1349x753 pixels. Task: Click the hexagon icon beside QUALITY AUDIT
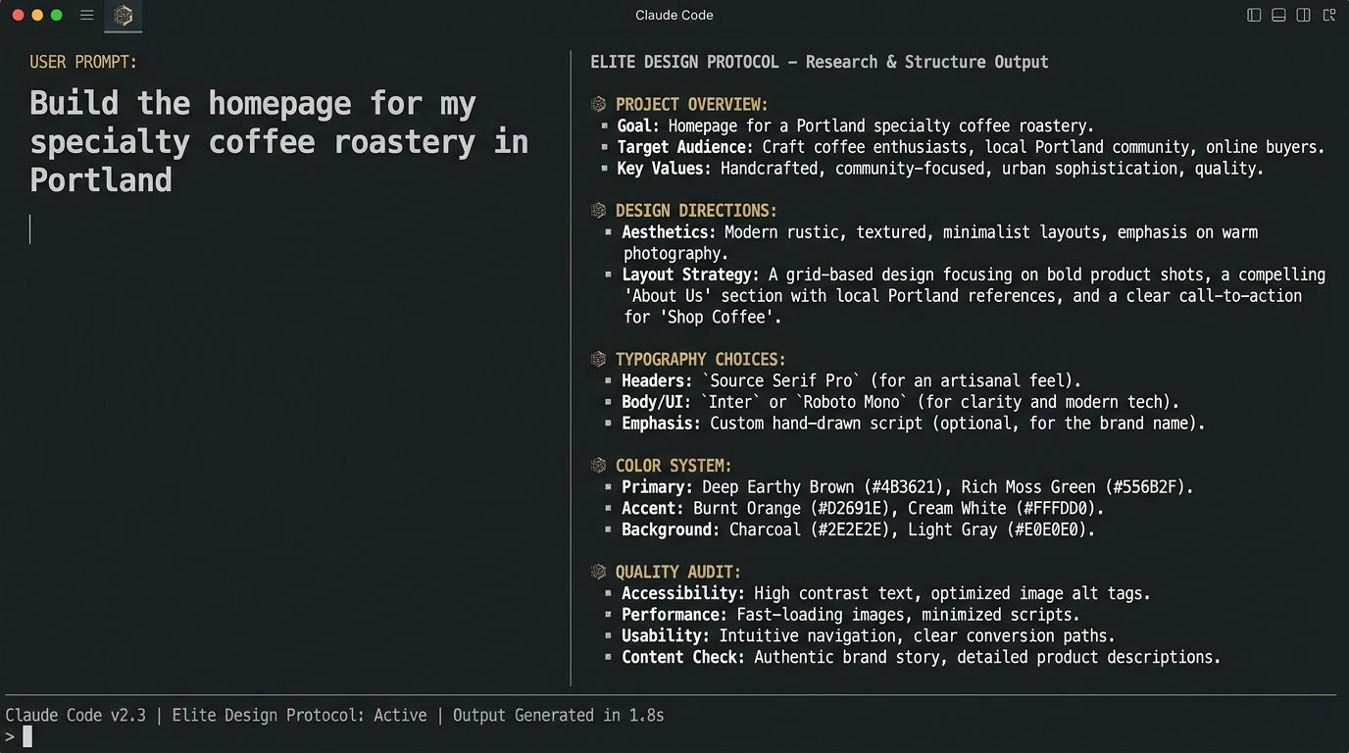coord(598,571)
